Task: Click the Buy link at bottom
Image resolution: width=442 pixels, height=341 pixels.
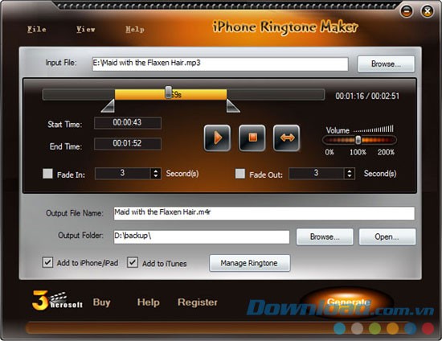Action: 101,302
